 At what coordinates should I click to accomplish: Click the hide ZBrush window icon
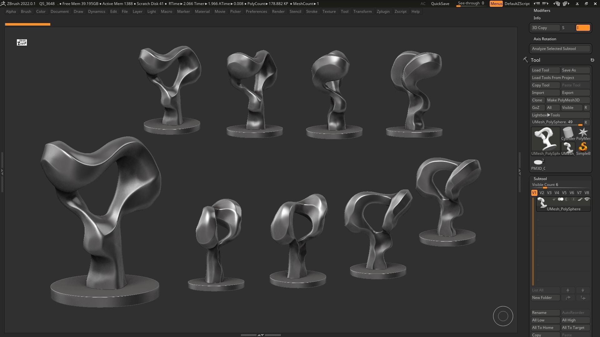577,4
